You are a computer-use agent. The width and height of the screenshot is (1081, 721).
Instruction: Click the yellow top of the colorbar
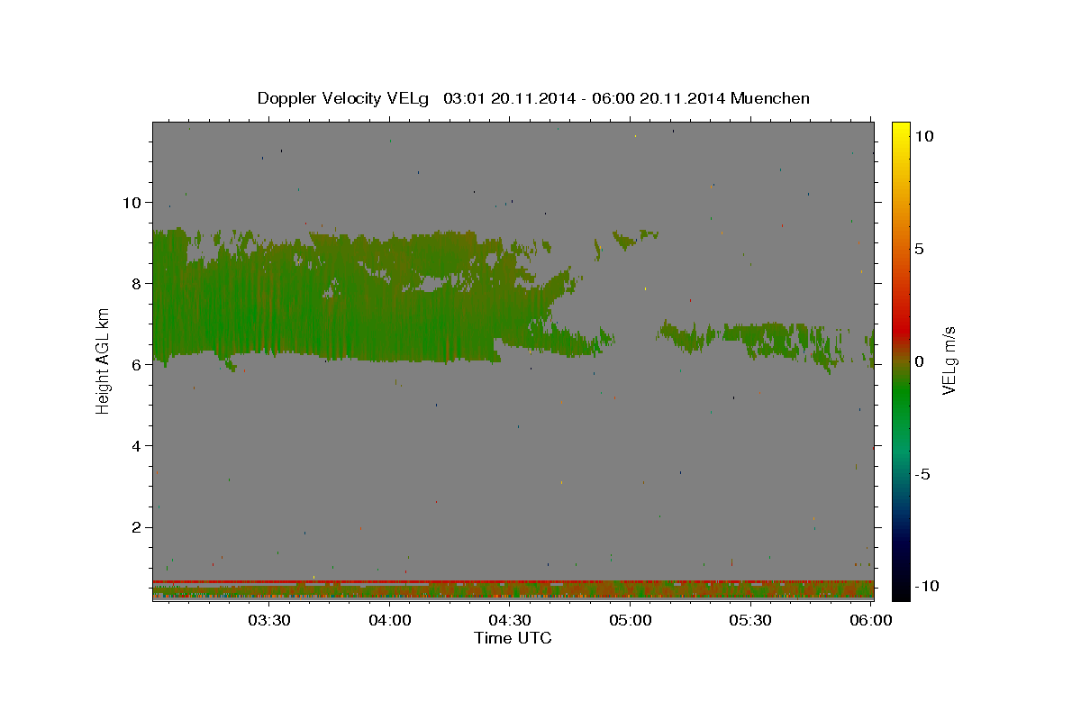click(x=901, y=128)
